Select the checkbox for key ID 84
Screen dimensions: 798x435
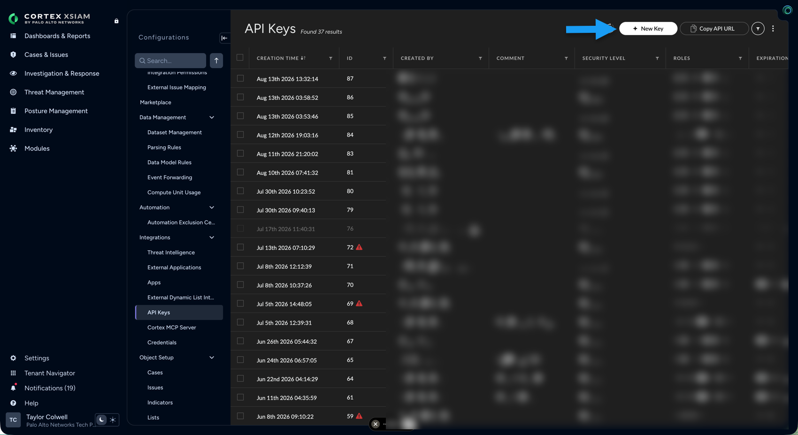[240, 135]
